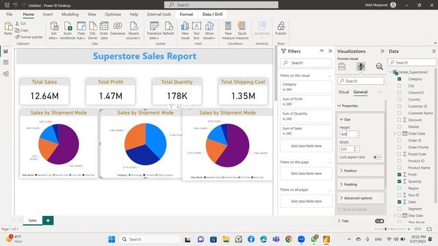Image resolution: width=438 pixels, height=246 pixels.
Task: Click the filter icon above the selected pie chart
Action: pos(171,106)
